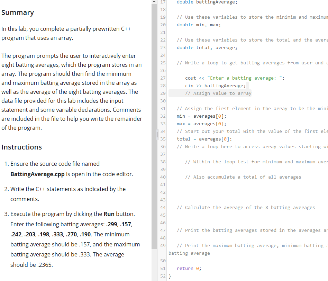Click the scrollbar up arrow
The image size is (328, 281).
[x=154, y=3]
